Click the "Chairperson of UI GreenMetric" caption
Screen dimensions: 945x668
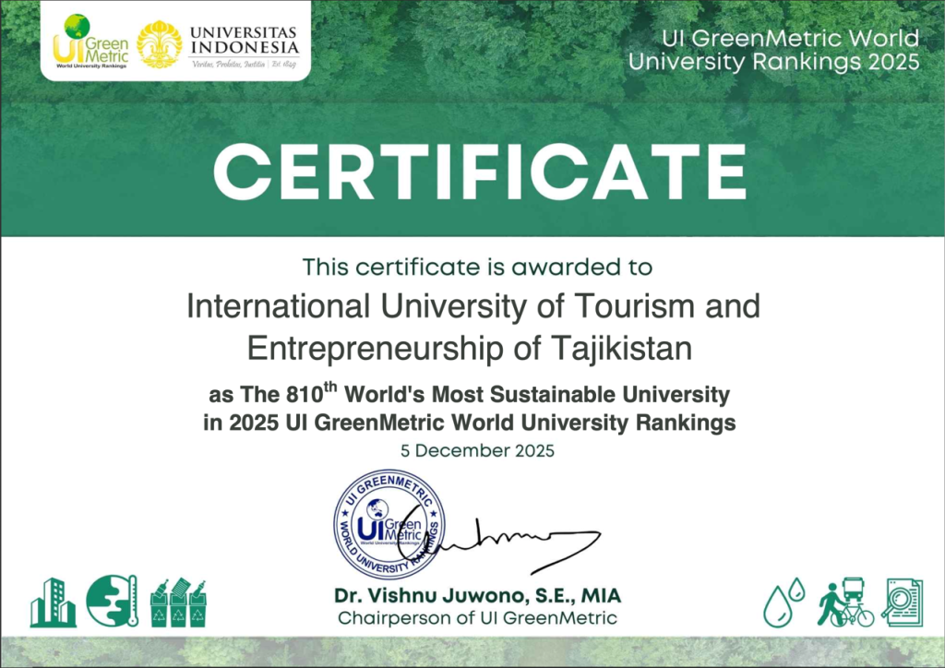pos(477,618)
